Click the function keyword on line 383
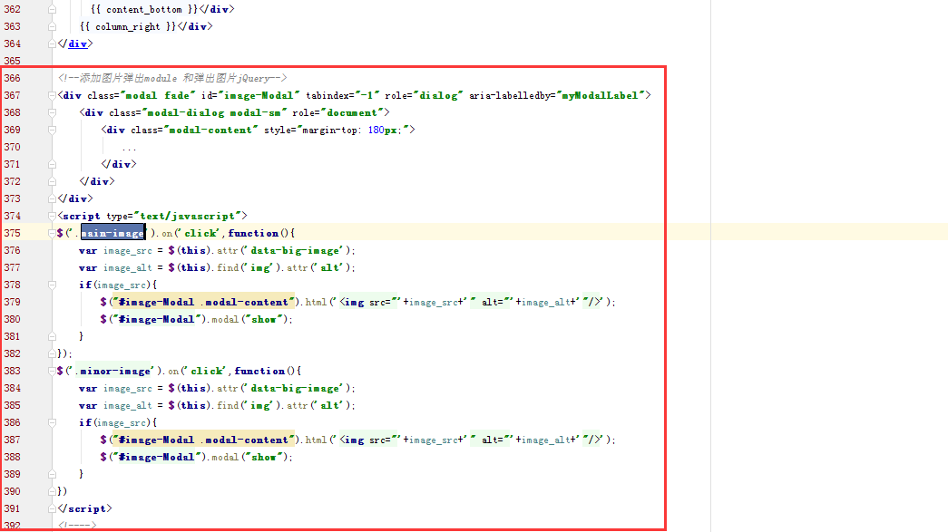The height and width of the screenshot is (532, 948). pyautogui.click(x=259, y=372)
